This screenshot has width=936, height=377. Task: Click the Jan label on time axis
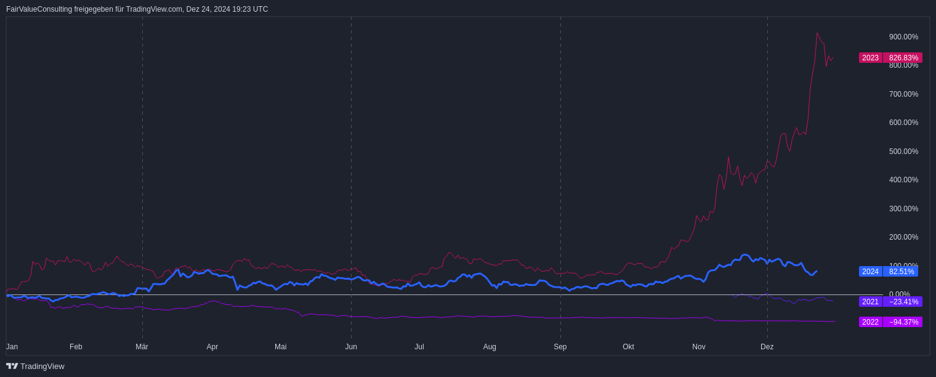[x=12, y=347]
